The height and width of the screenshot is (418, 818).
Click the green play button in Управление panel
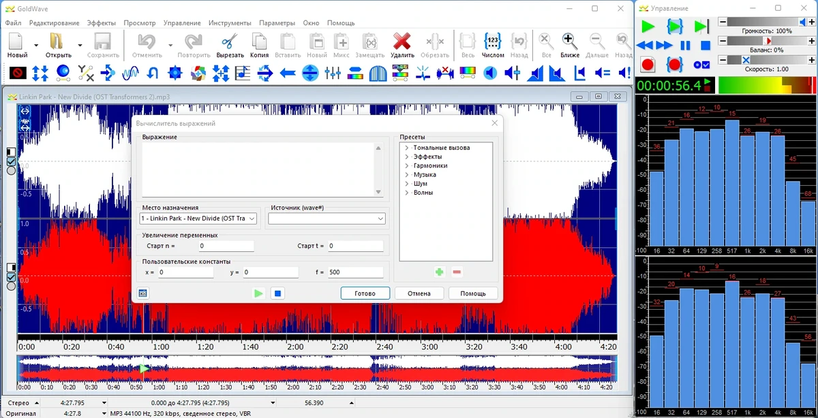pos(648,27)
